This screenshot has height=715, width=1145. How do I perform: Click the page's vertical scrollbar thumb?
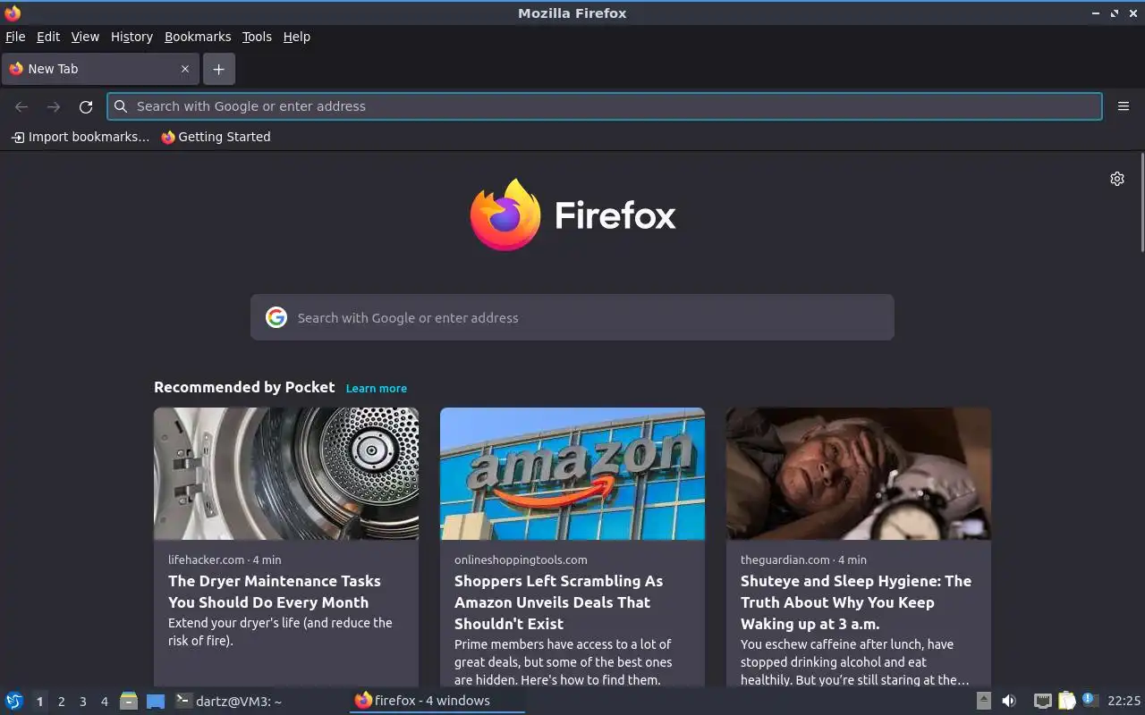point(1141,202)
